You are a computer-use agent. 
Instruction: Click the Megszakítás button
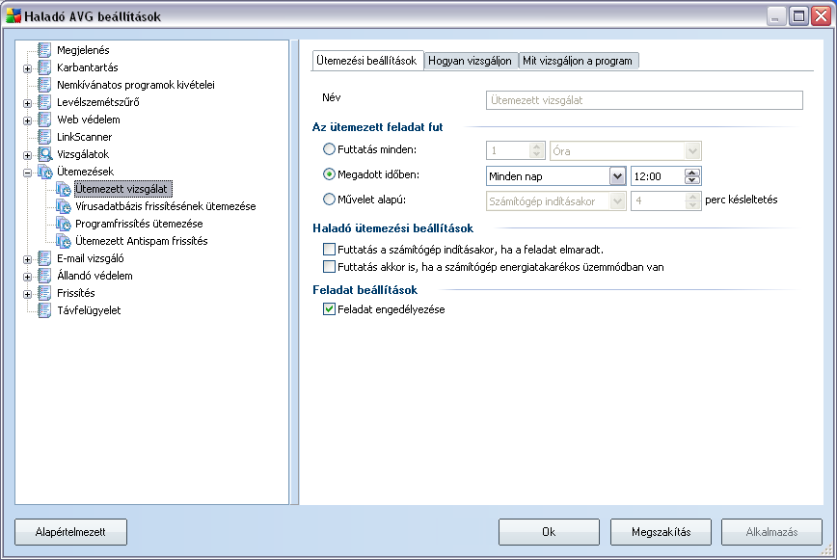(x=661, y=532)
